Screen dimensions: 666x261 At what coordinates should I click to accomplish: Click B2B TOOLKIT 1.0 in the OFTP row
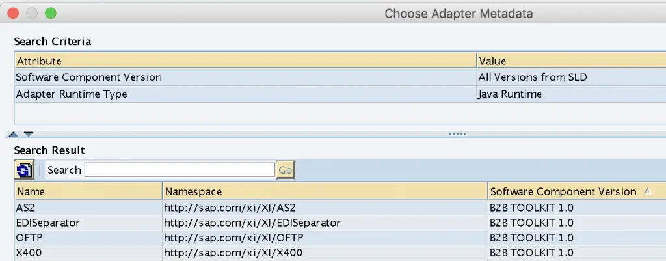[x=532, y=238]
